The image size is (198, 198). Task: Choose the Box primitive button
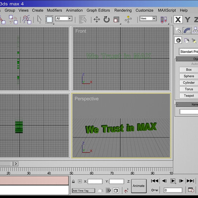tap(189, 70)
